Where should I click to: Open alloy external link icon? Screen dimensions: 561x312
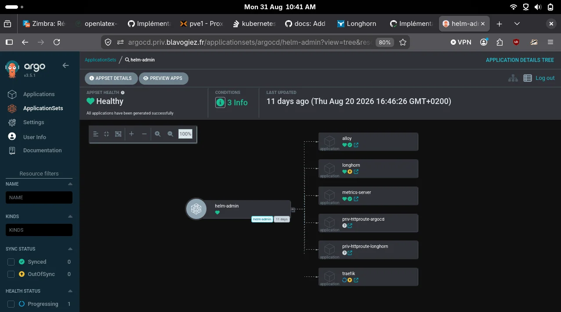(x=356, y=145)
